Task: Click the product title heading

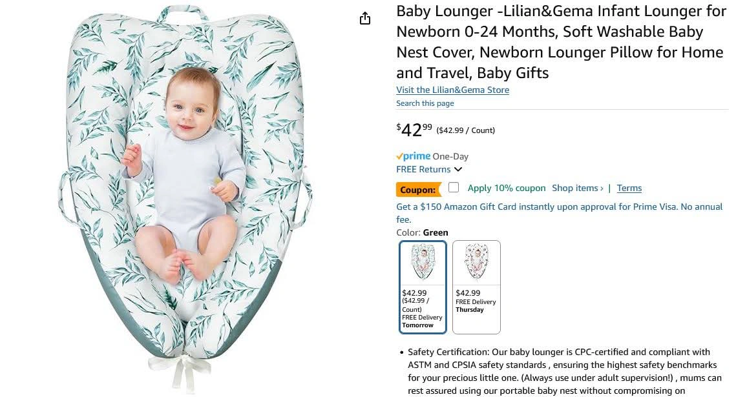Action: (561, 42)
